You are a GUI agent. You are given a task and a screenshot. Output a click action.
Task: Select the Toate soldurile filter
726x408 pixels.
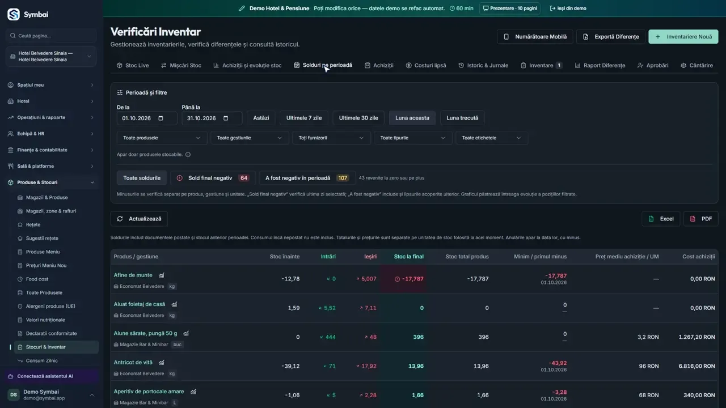142,178
